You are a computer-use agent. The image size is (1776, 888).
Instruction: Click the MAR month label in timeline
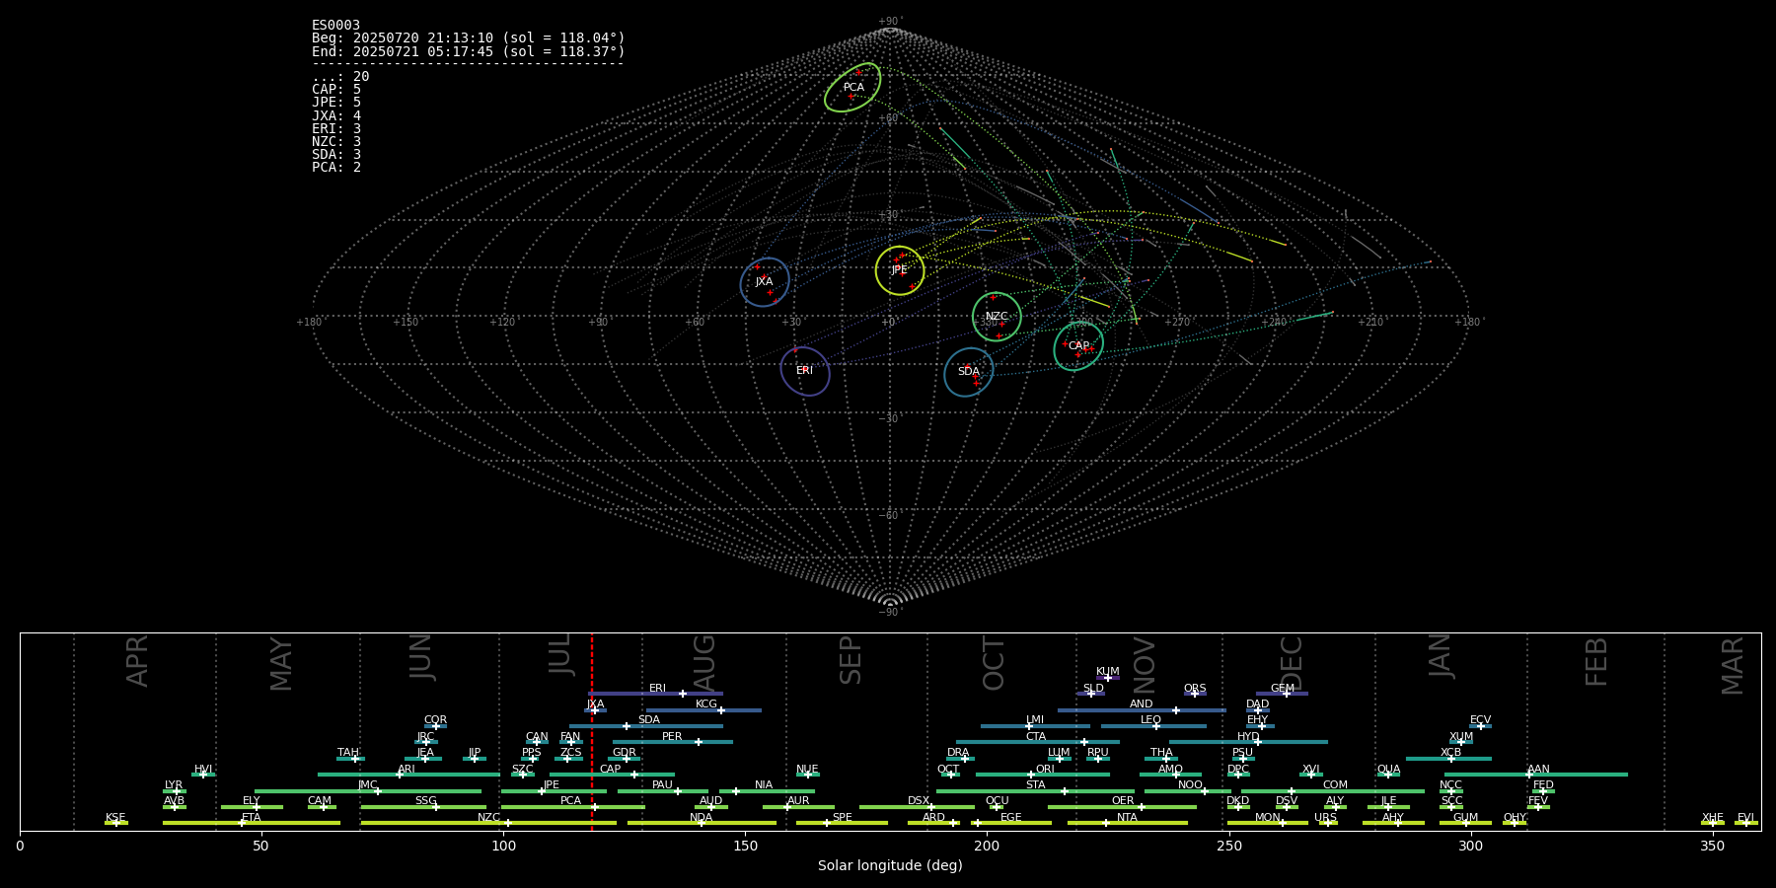pyautogui.click(x=1733, y=666)
